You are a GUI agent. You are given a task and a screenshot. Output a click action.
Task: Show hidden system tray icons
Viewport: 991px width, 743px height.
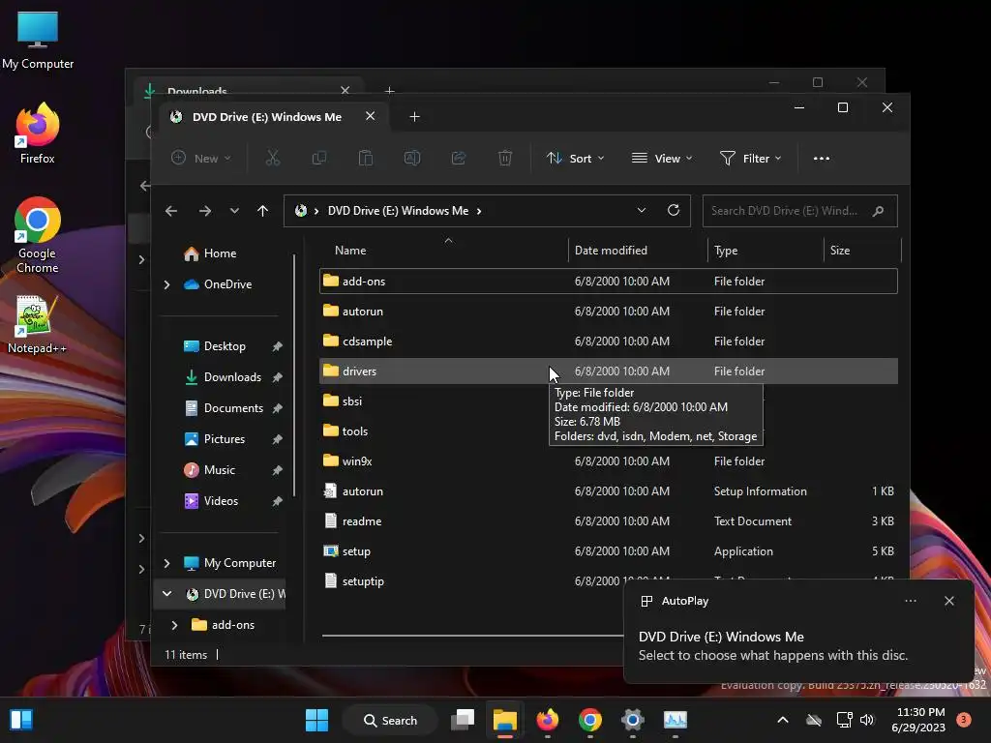(782, 720)
